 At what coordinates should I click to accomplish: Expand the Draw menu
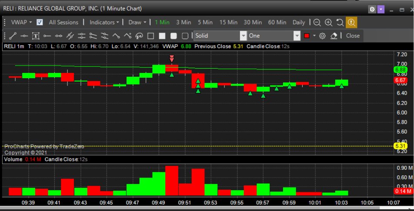[137, 23]
